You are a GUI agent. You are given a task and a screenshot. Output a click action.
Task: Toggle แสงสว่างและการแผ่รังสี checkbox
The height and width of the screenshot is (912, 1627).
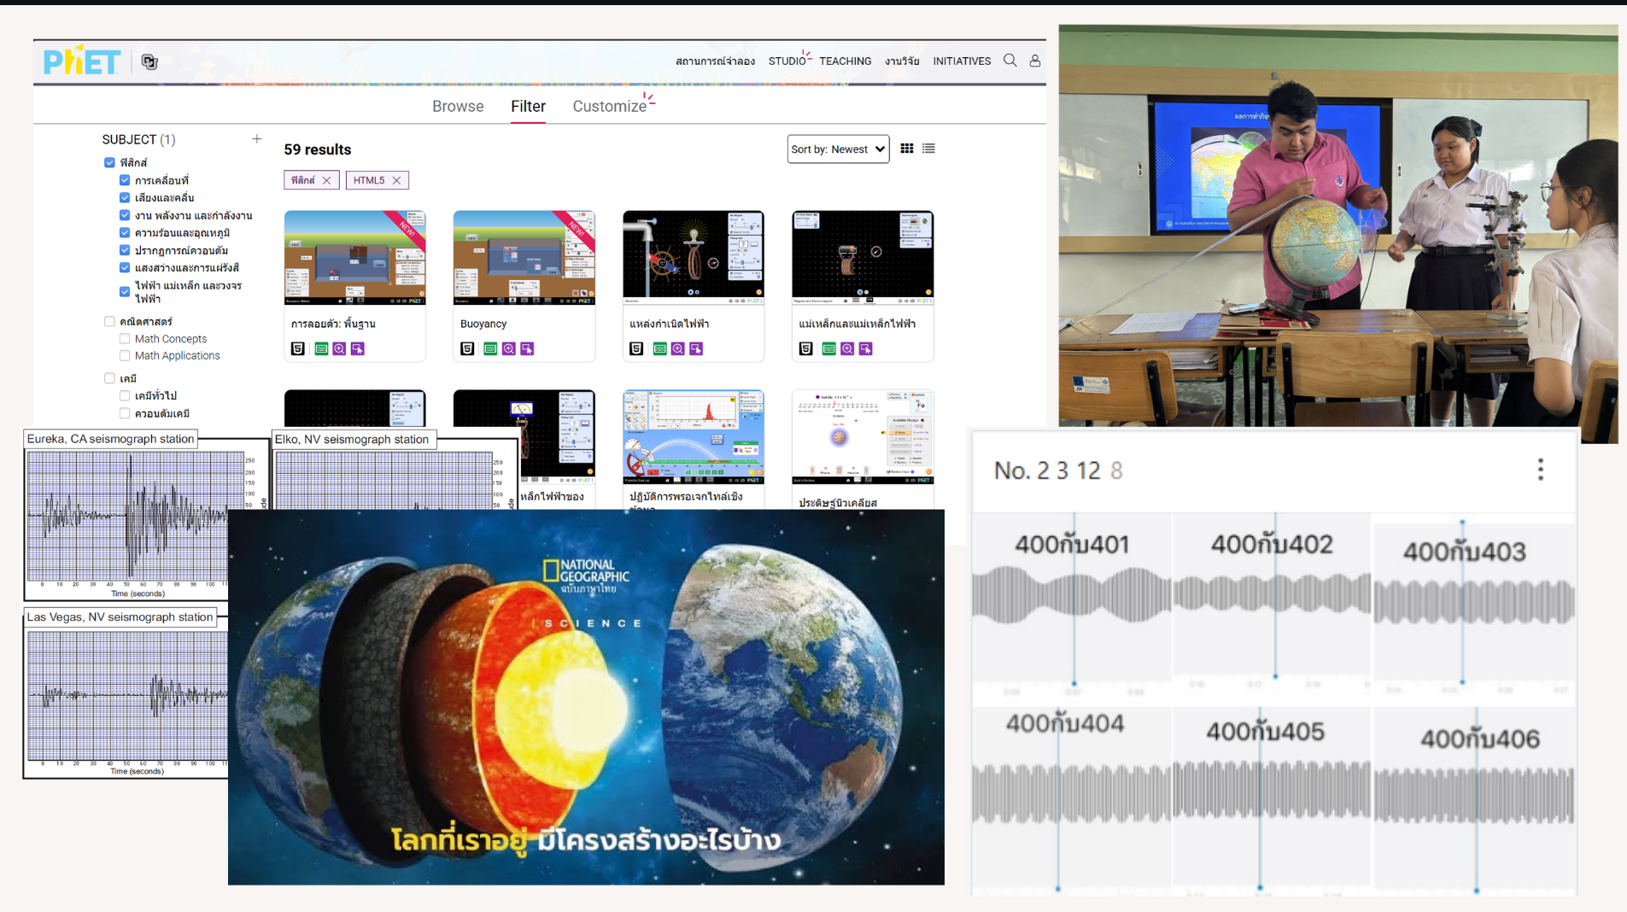tap(125, 267)
